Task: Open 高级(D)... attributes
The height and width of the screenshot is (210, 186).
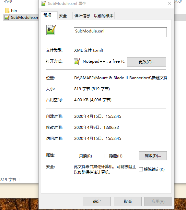Action: tap(153, 156)
